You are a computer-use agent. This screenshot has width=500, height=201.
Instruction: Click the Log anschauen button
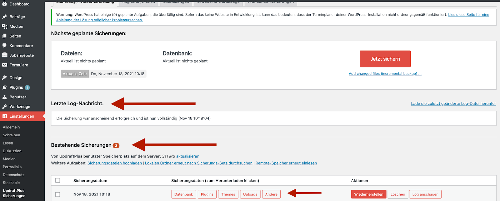click(x=425, y=194)
